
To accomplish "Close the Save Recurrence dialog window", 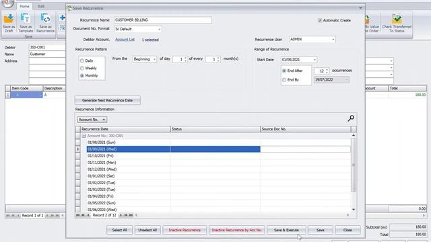I will pos(360,8).
